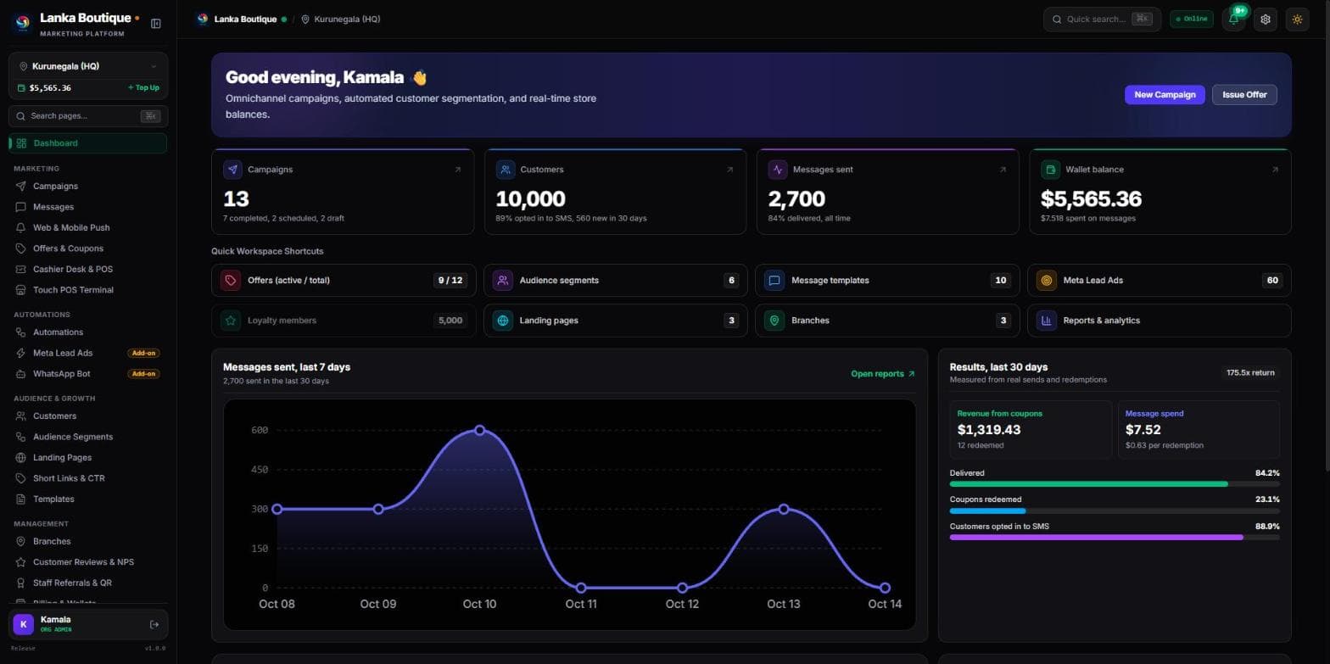Viewport: 1330px width, 664px height.
Task: Open the Dashboard page in sidebar
Action: pyautogui.click(x=88, y=143)
